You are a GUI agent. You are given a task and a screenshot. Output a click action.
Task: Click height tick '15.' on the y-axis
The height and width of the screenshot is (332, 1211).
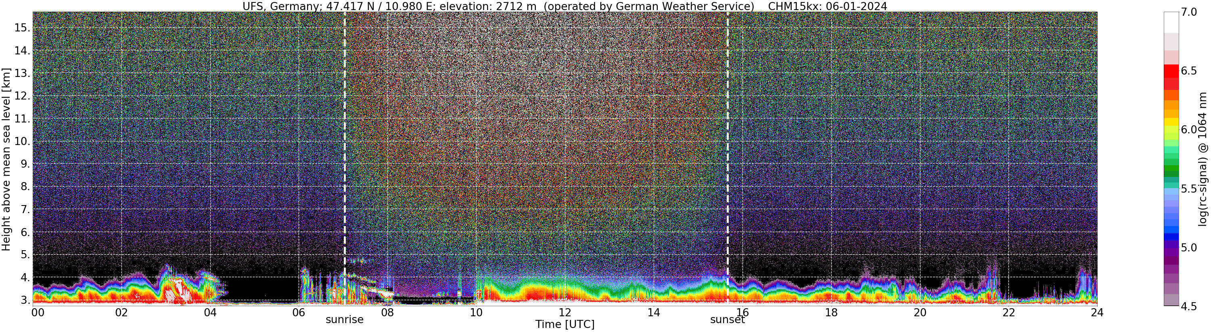(x=22, y=28)
